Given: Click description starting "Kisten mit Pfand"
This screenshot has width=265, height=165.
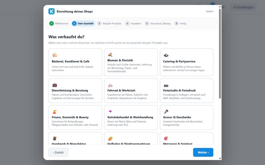Looking at the screenshot, I should point(127,123).
